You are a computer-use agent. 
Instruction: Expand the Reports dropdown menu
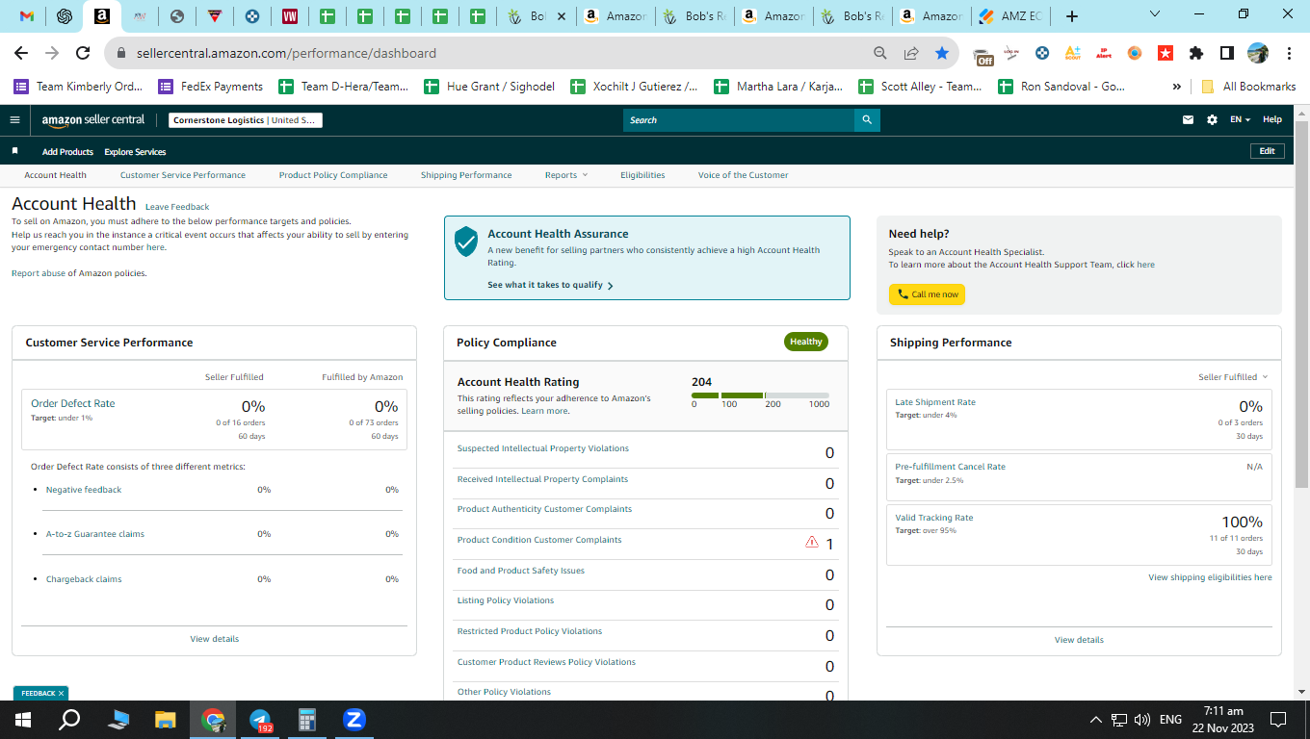(566, 175)
